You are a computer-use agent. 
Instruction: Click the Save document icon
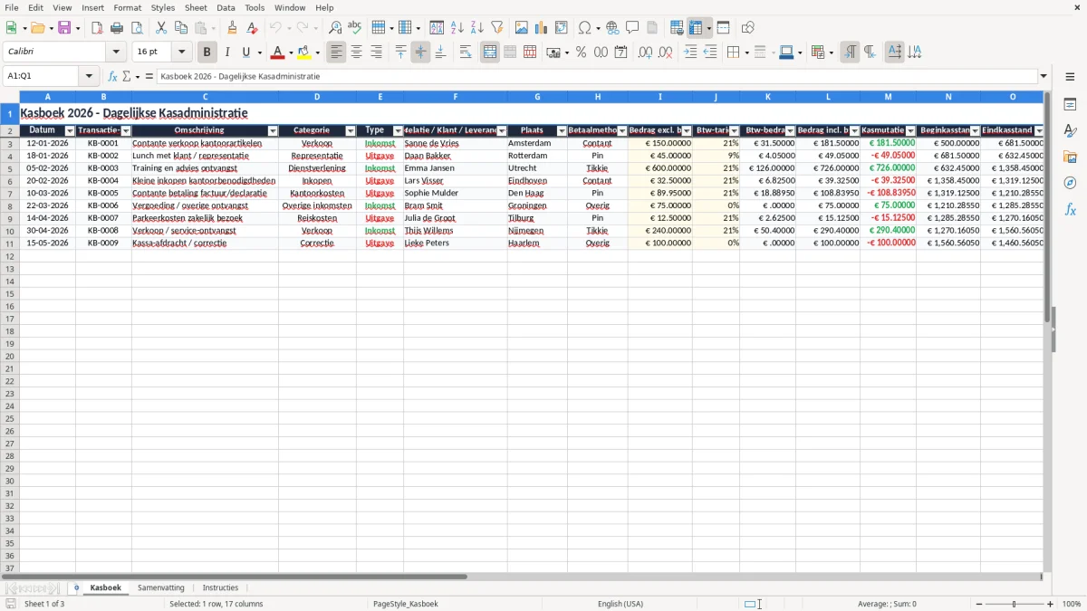(x=64, y=28)
